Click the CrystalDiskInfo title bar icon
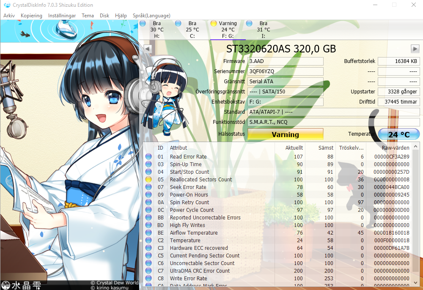Image resolution: width=423 pixels, height=290 pixels. (x=7, y=5)
